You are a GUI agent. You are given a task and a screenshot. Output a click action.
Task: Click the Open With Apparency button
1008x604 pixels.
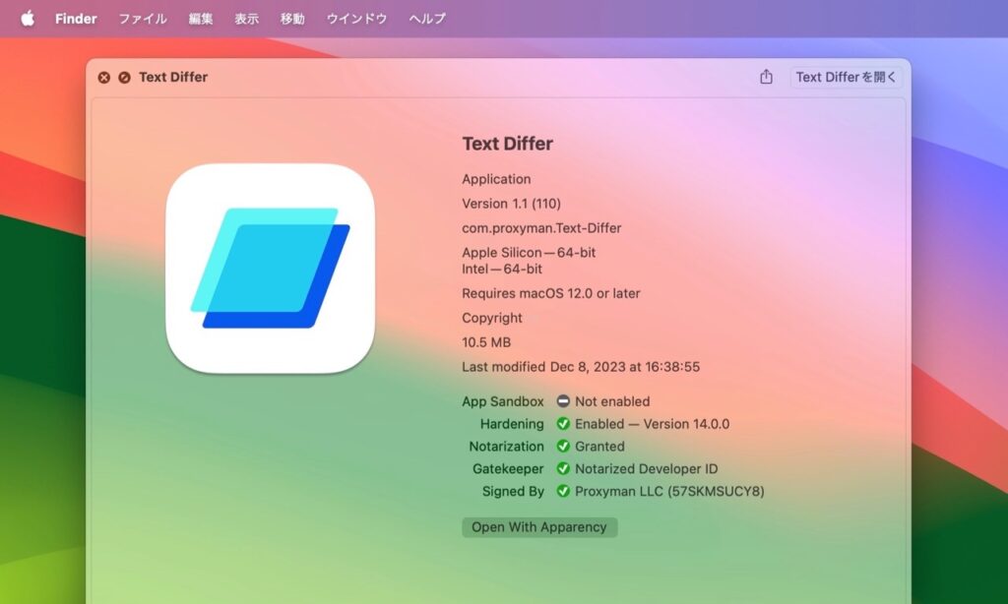click(x=539, y=527)
